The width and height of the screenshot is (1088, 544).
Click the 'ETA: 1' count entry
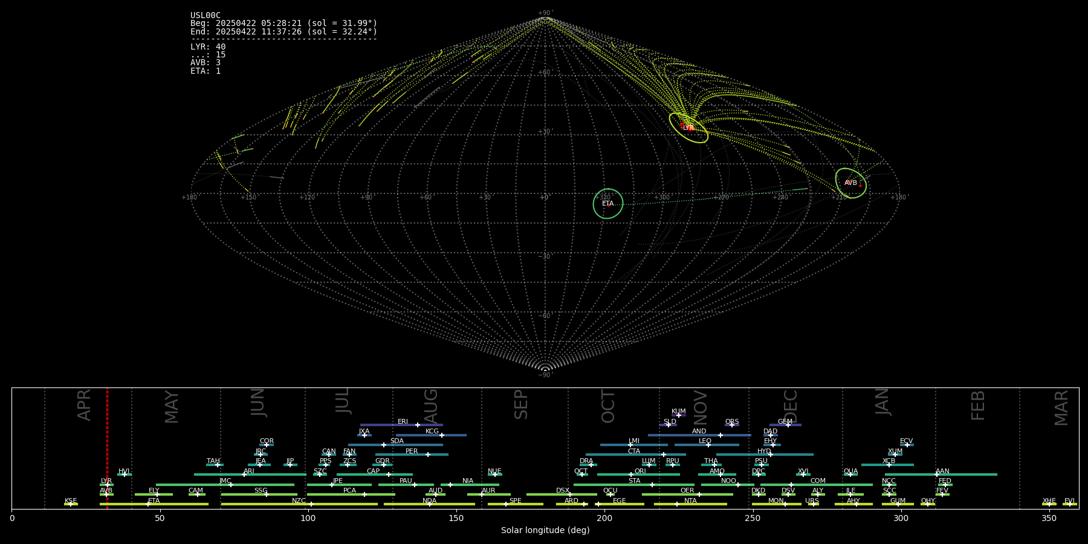206,71
